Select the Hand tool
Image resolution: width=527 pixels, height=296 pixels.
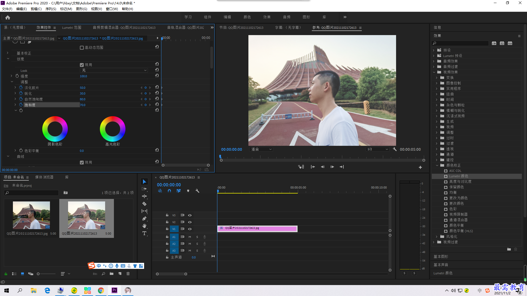tap(144, 226)
